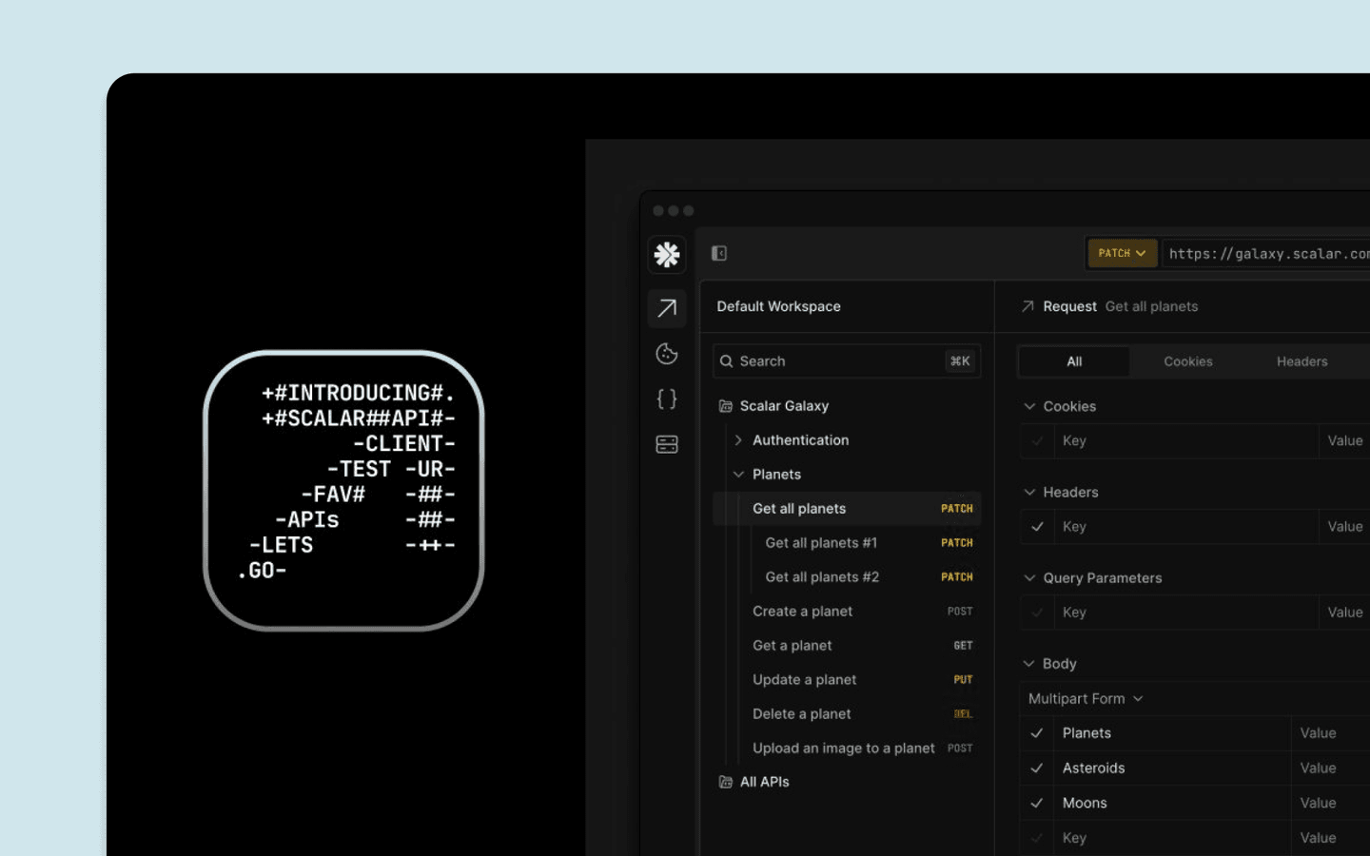Toggle the empty Body Key row checkbox
Image resolution: width=1370 pixels, height=856 pixels.
click(1037, 838)
